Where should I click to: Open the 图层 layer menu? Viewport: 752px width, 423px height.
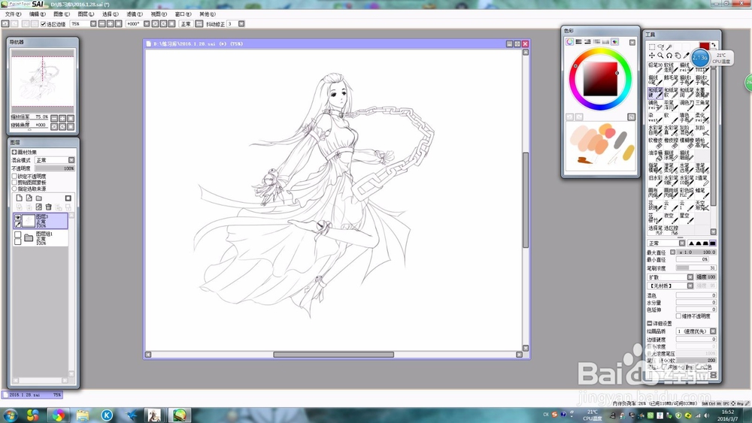[x=86, y=14]
